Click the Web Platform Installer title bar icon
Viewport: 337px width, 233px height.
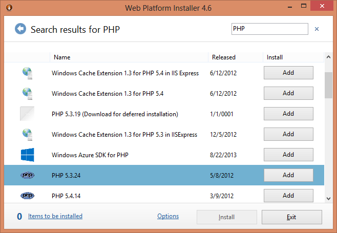click(x=9, y=8)
